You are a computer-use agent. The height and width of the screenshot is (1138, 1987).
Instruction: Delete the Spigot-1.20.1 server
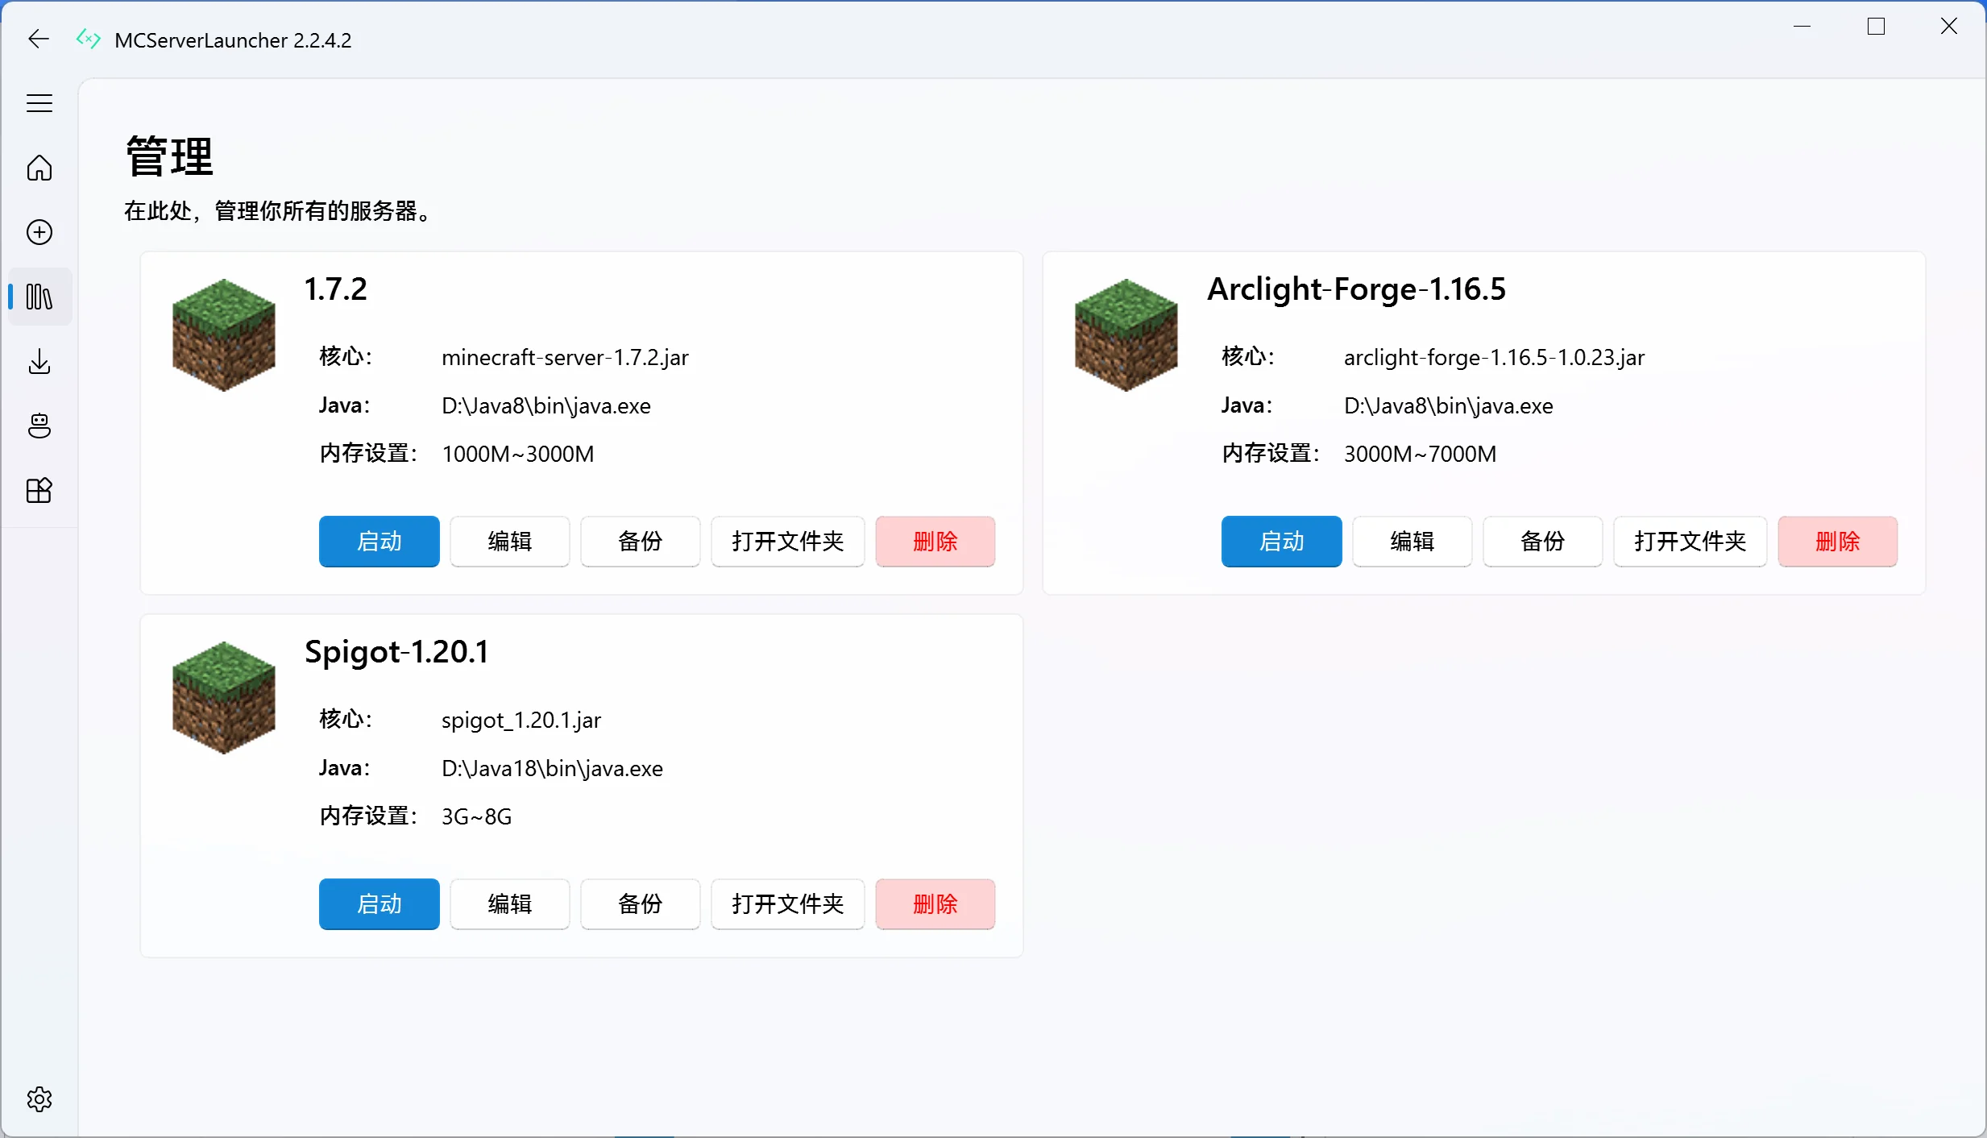point(935,903)
